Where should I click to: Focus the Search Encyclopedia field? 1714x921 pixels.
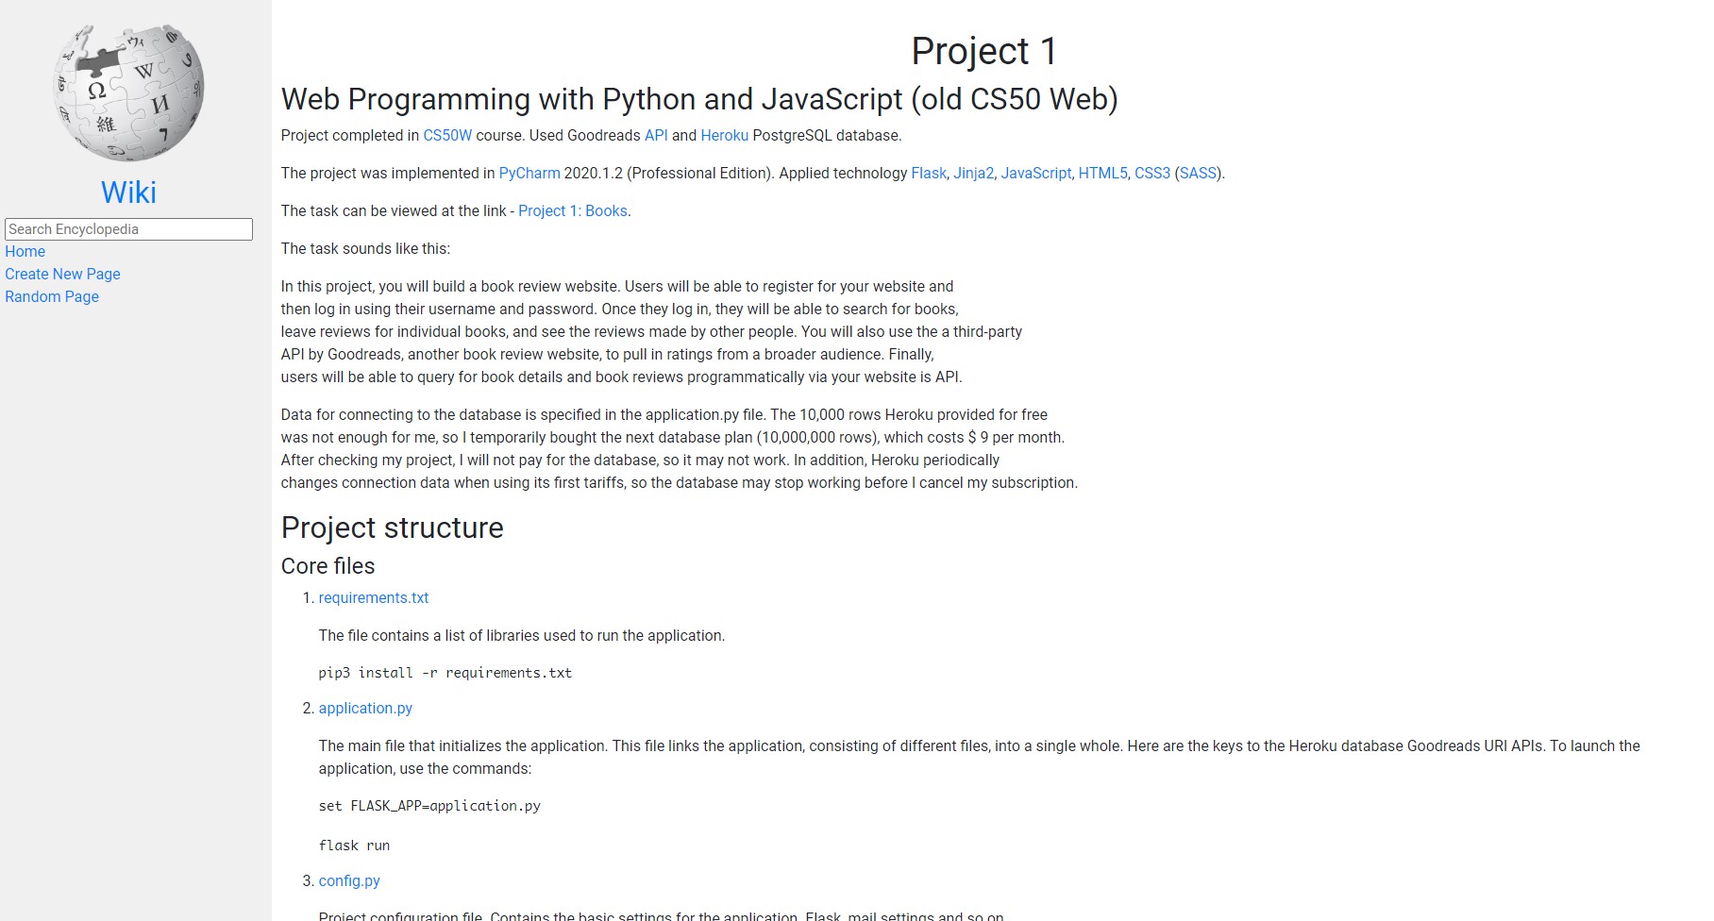[128, 229]
